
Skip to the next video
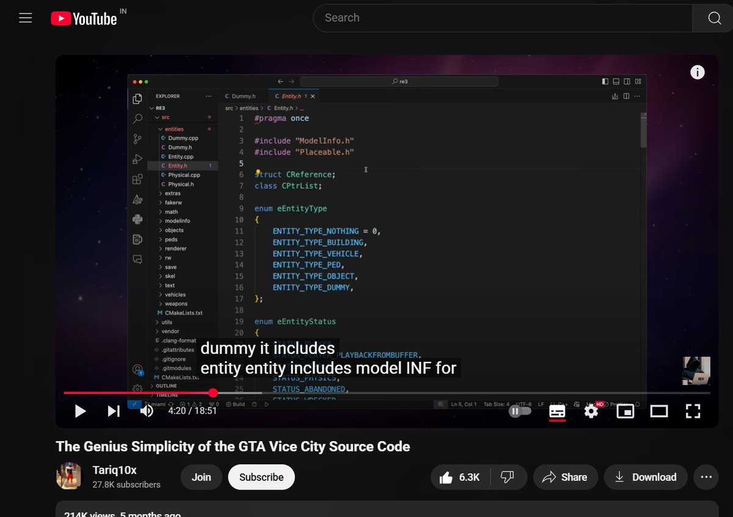[114, 411]
